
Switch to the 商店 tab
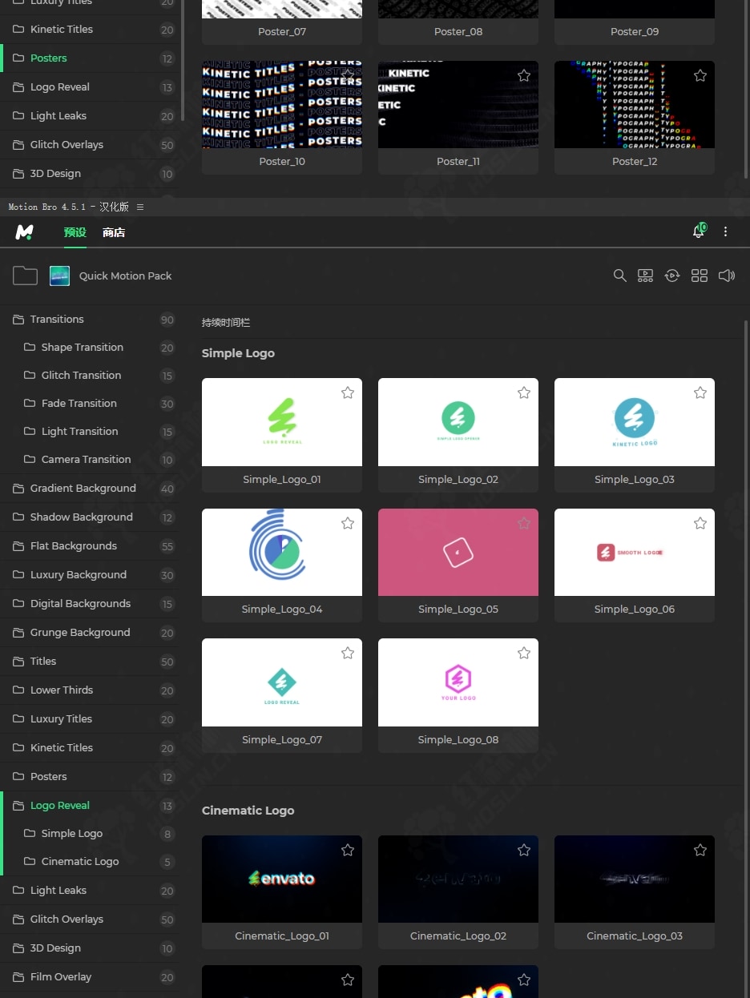click(x=114, y=232)
